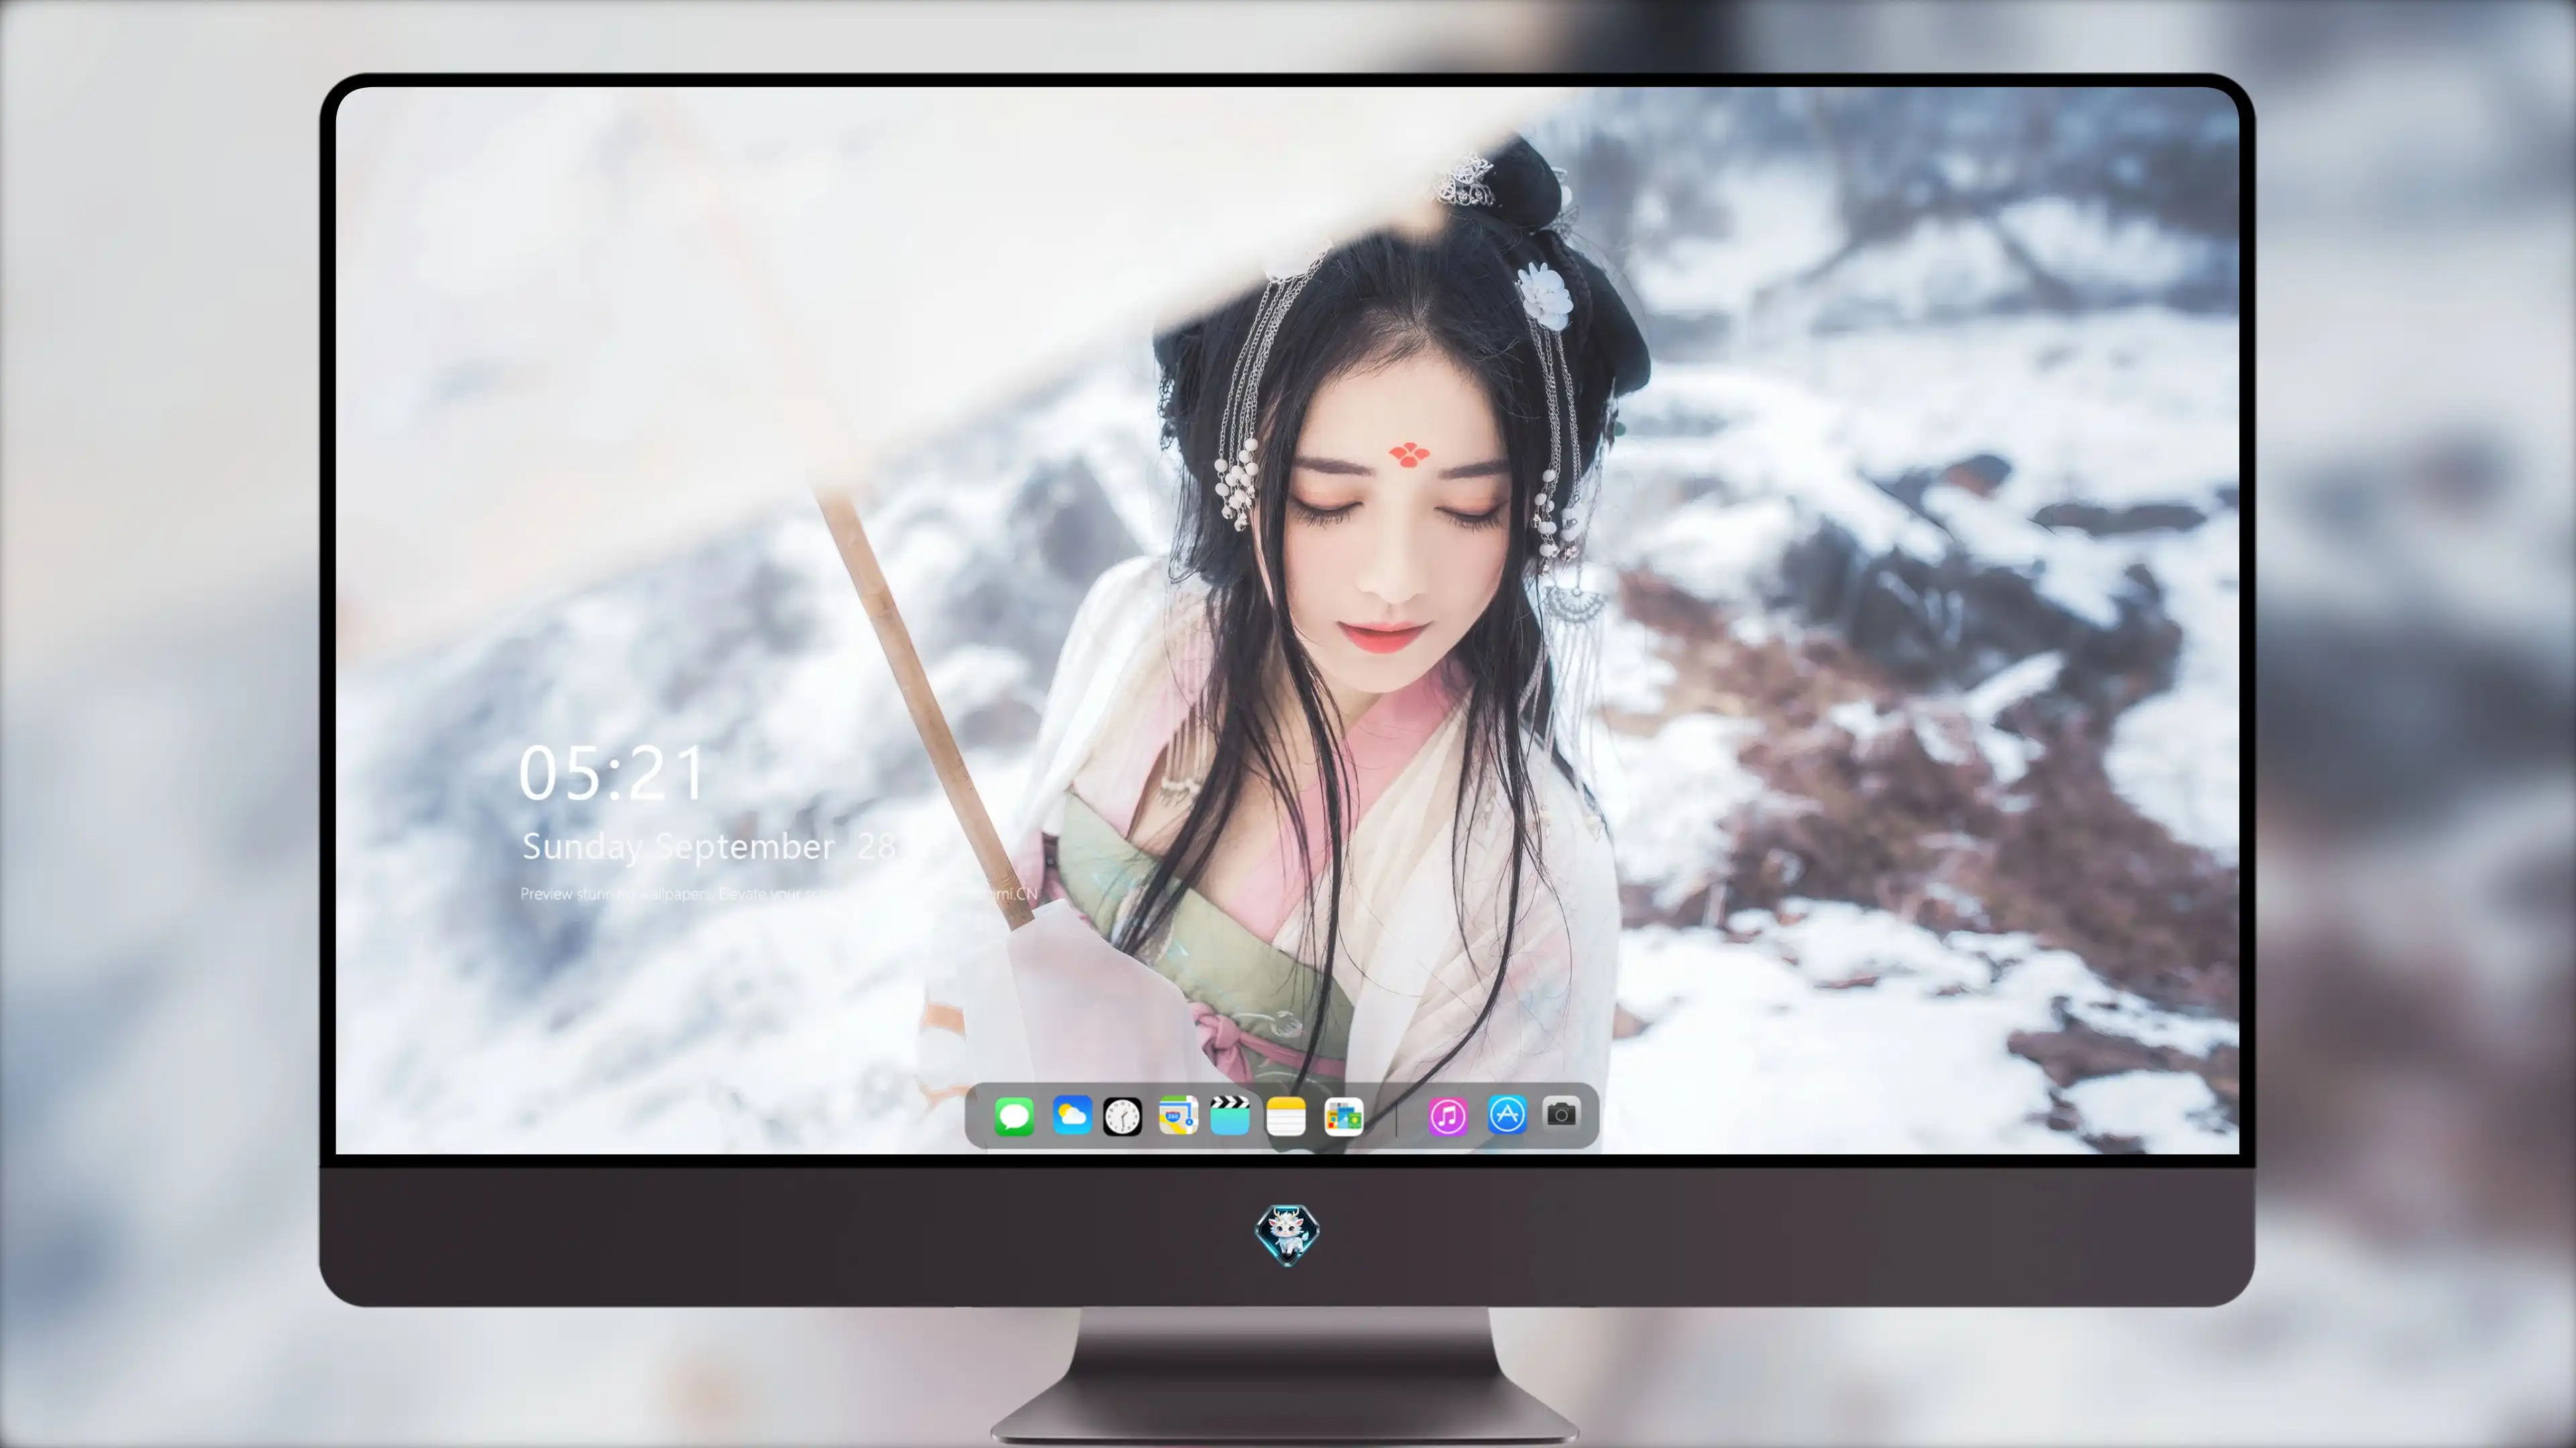
Task: Open the Clock app in dock
Action: [1122, 1116]
